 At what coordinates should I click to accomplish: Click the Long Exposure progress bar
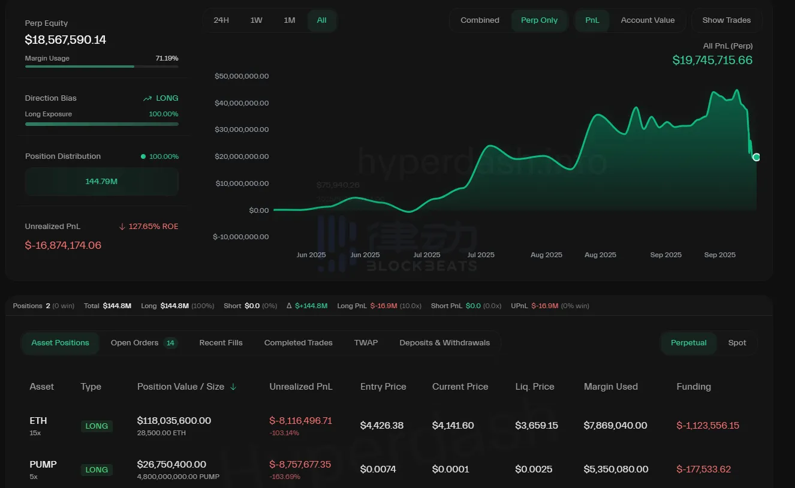click(x=101, y=124)
